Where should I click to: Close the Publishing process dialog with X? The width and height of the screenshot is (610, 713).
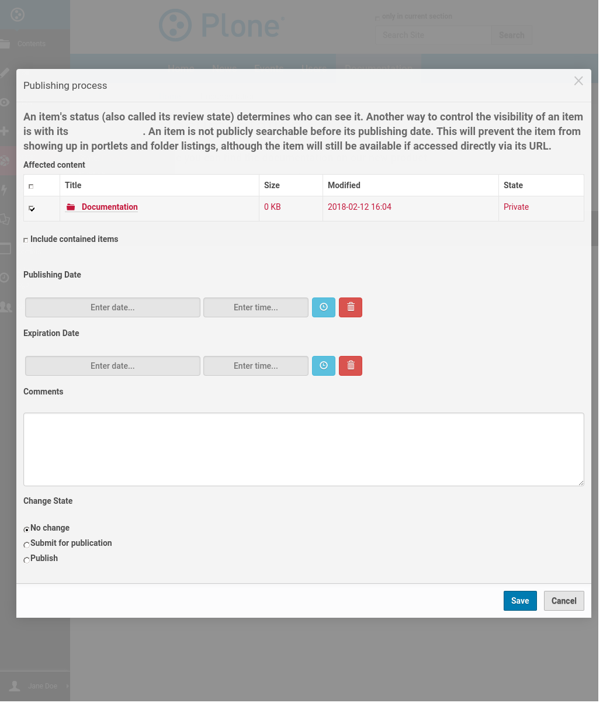pyautogui.click(x=578, y=81)
